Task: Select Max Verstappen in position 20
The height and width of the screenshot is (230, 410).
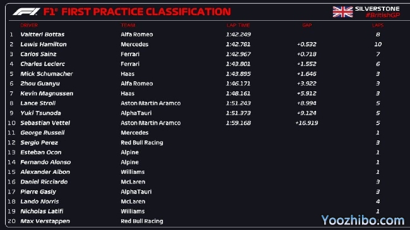Action: tap(45, 221)
